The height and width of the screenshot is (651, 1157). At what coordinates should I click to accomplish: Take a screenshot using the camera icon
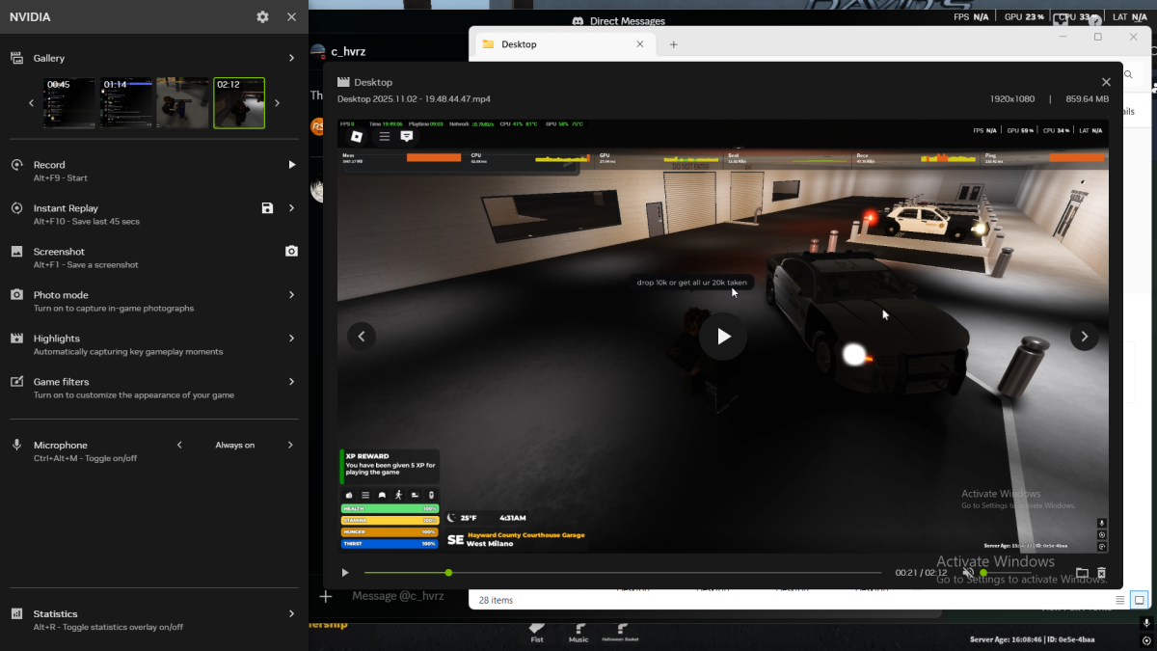(291, 252)
